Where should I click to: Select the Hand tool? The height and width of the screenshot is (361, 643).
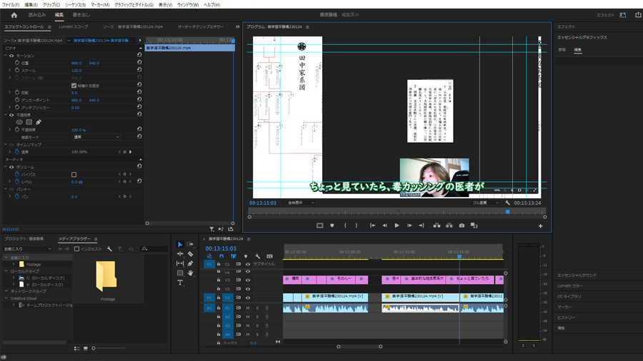(x=190, y=273)
